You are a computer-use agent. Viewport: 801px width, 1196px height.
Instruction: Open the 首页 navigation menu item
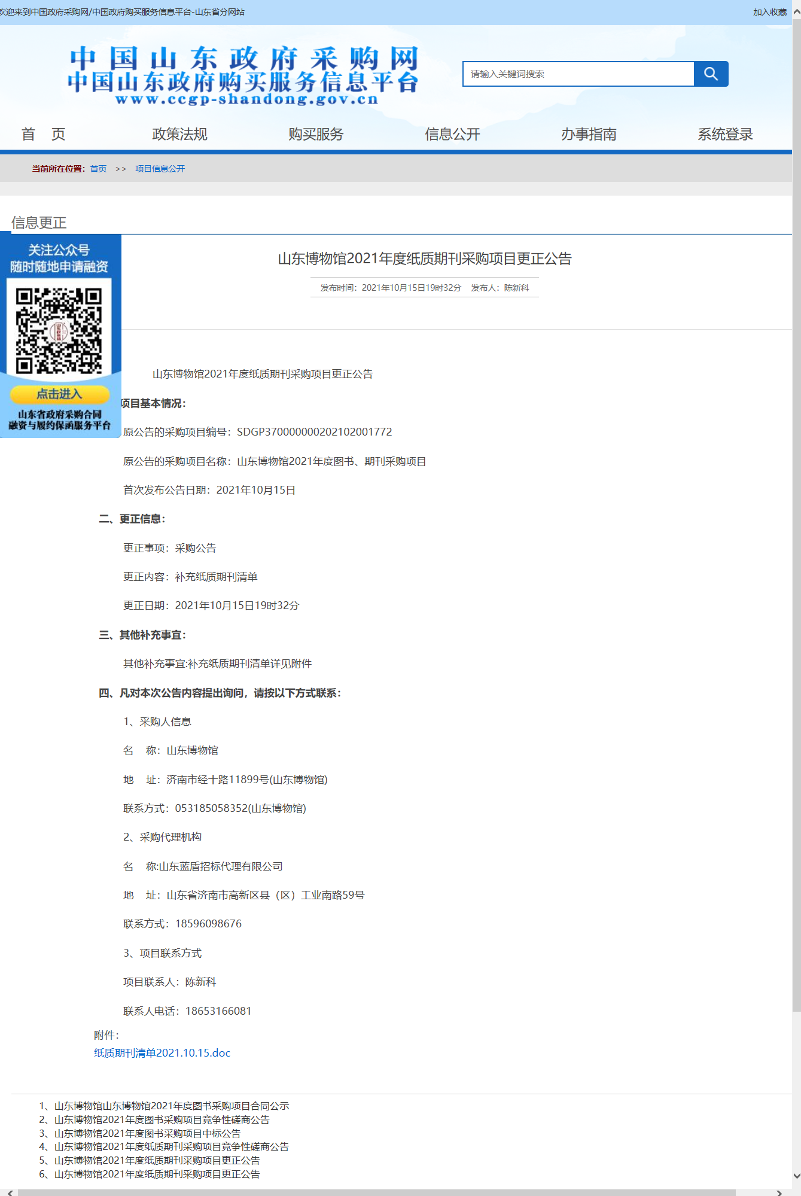(43, 134)
